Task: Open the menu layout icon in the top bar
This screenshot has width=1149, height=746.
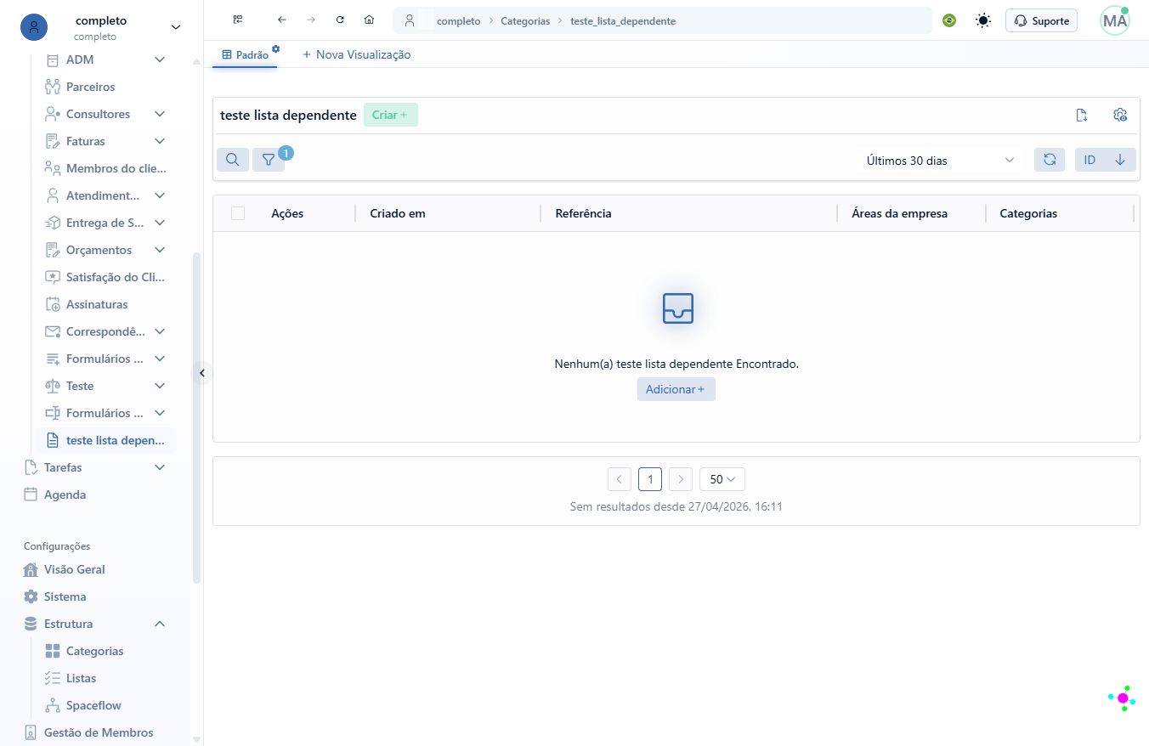Action: click(238, 20)
